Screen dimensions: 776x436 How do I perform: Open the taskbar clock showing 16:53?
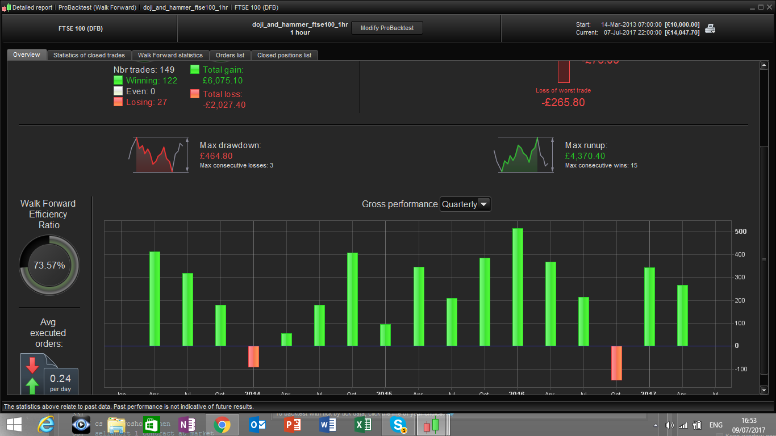(750, 425)
